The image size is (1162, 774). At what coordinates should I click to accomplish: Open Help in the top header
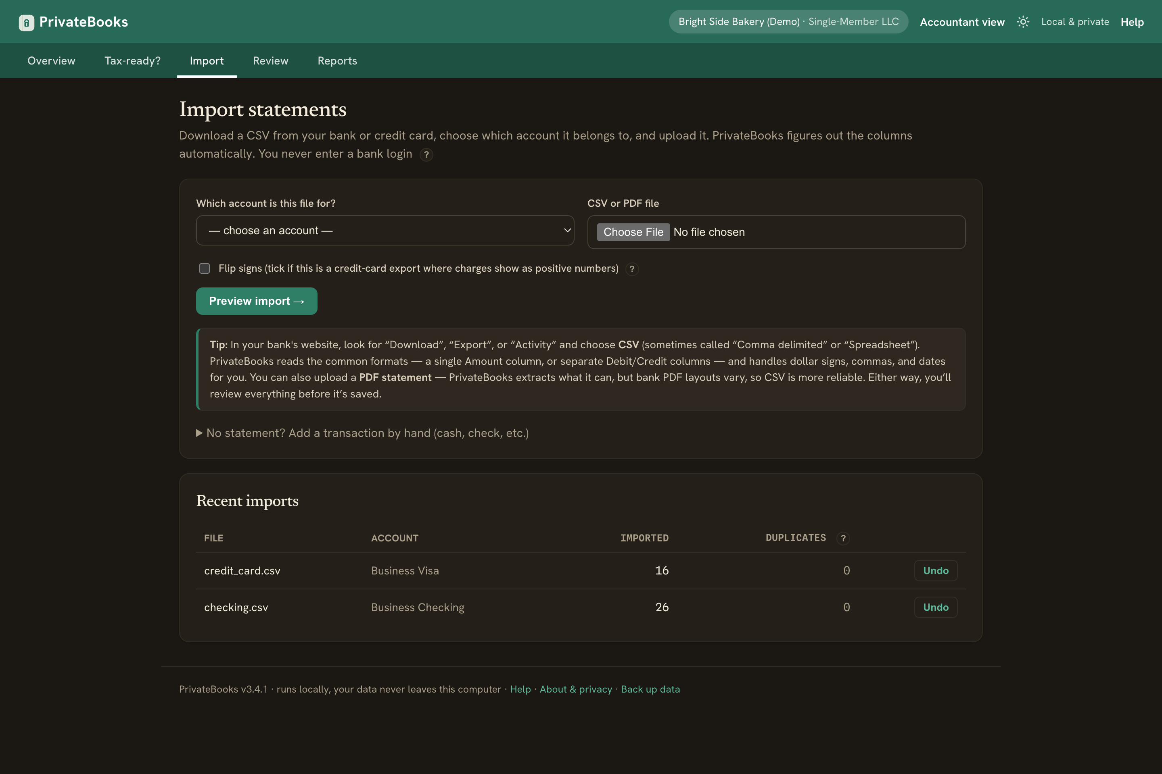(1132, 22)
